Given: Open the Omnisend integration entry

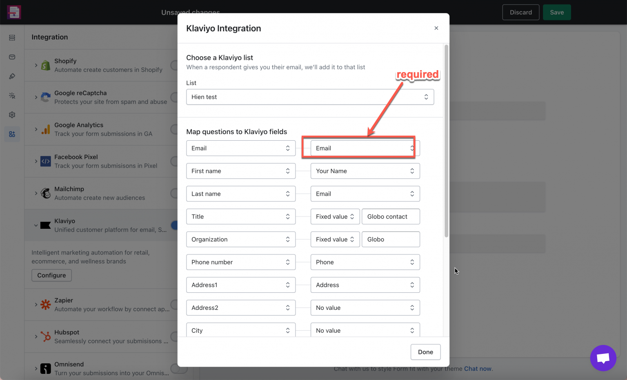Looking at the screenshot, I should (x=36, y=368).
